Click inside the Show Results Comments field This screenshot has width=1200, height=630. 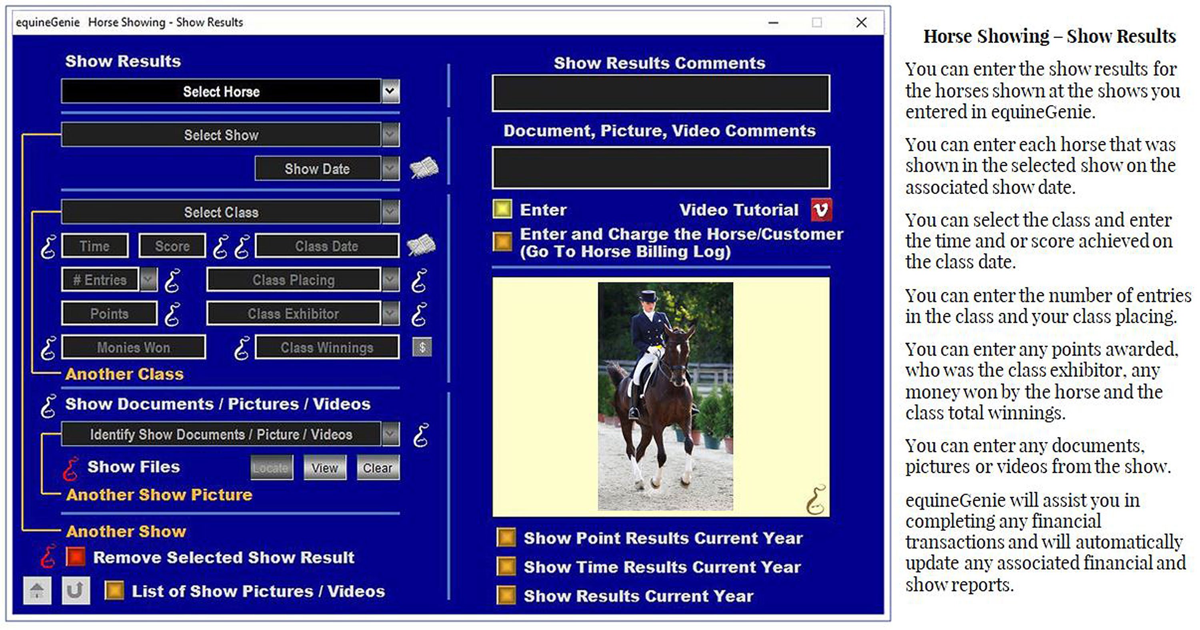click(x=661, y=92)
